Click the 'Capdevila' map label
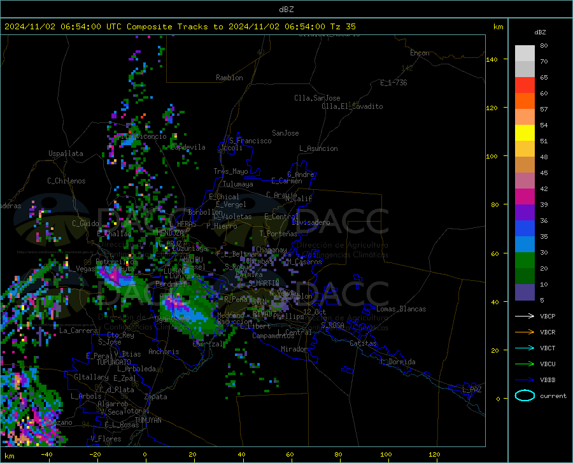573x463 pixels. [x=188, y=147]
